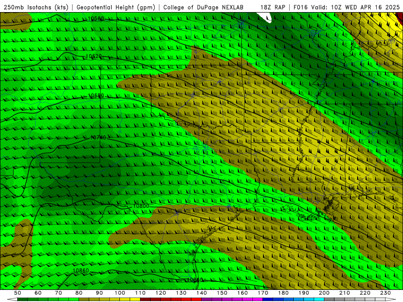The height and width of the screenshot is (302, 403).
Task: Click the 110 label on color scale
Action: 140,293
